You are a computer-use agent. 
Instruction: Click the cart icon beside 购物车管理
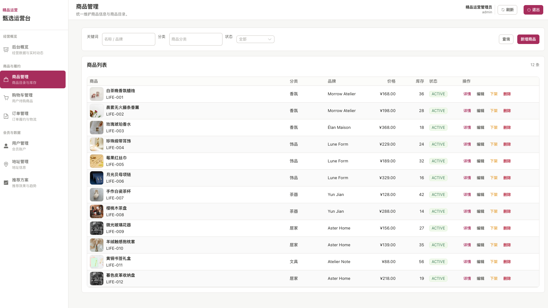[x=6, y=98]
